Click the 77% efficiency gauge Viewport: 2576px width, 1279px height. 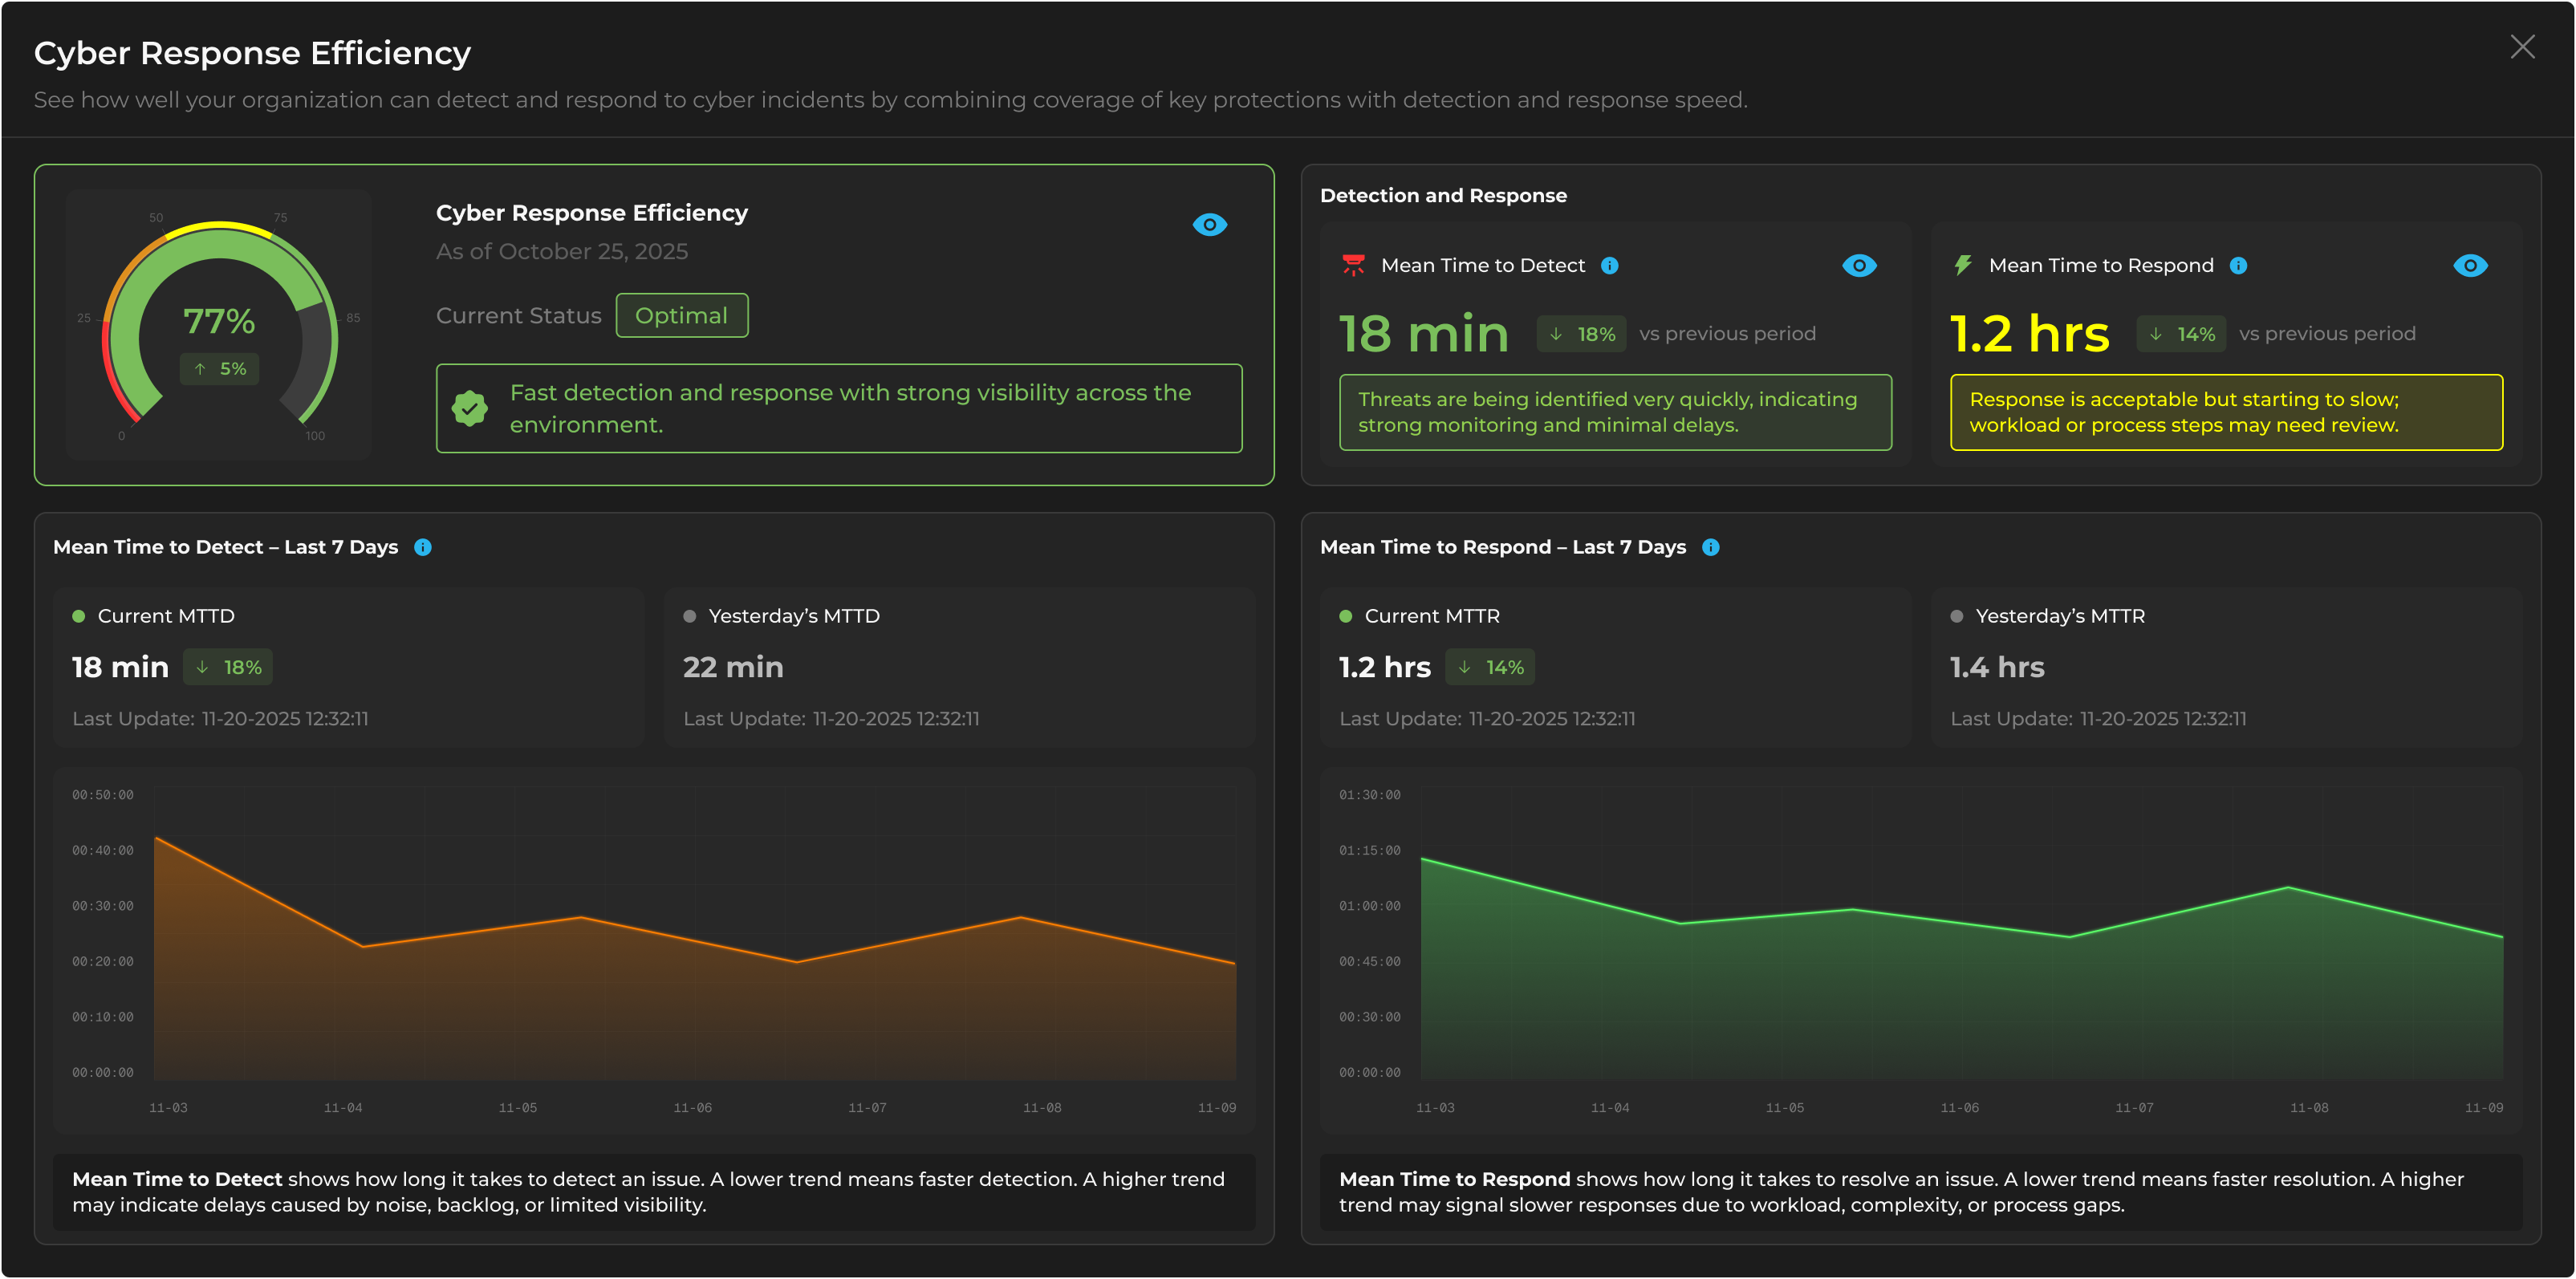(219, 325)
